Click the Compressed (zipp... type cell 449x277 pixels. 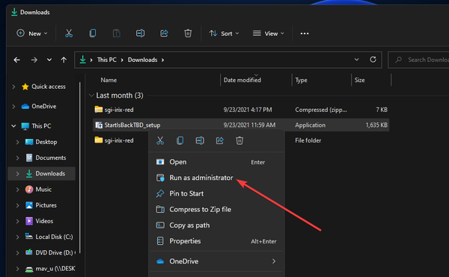click(x=321, y=110)
